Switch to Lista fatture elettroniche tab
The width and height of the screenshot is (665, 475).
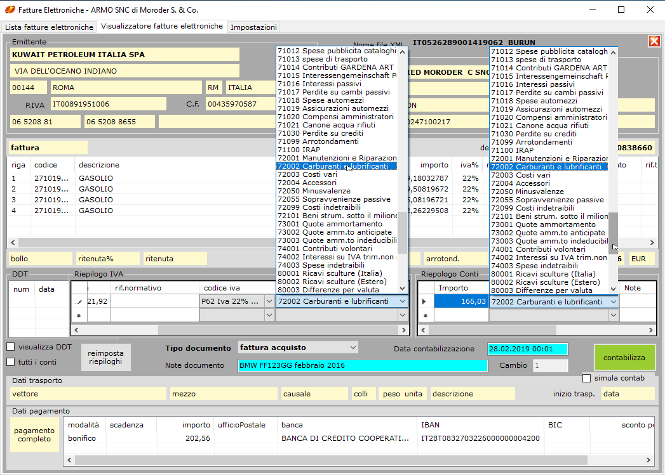click(x=49, y=27)
